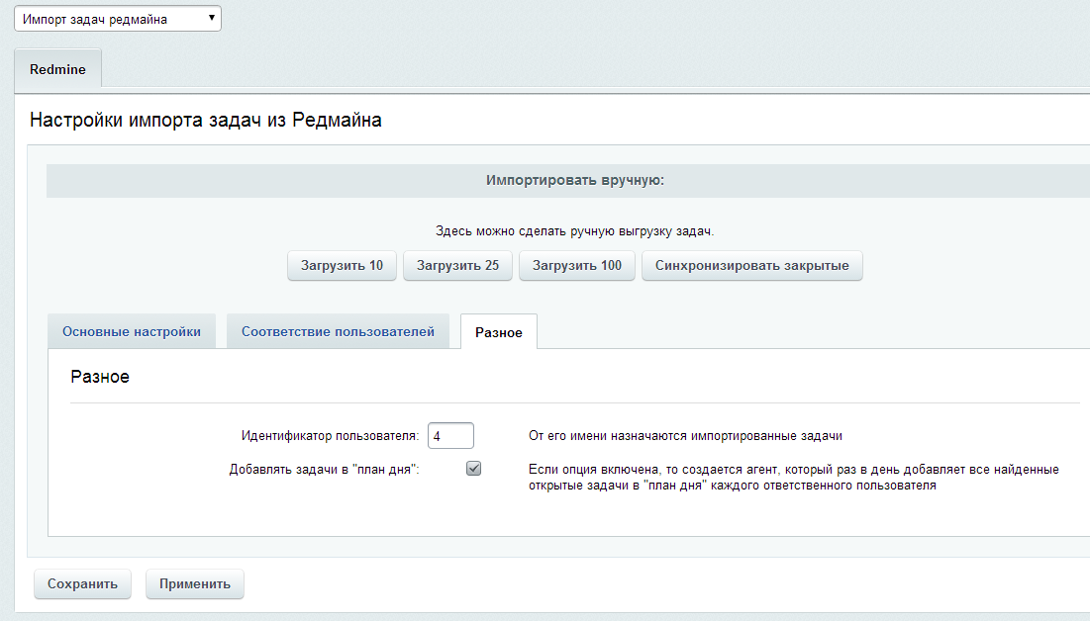Click the 'Загрузить 10' button
The width and height of the screenshot is (1090, 621).
342,266
